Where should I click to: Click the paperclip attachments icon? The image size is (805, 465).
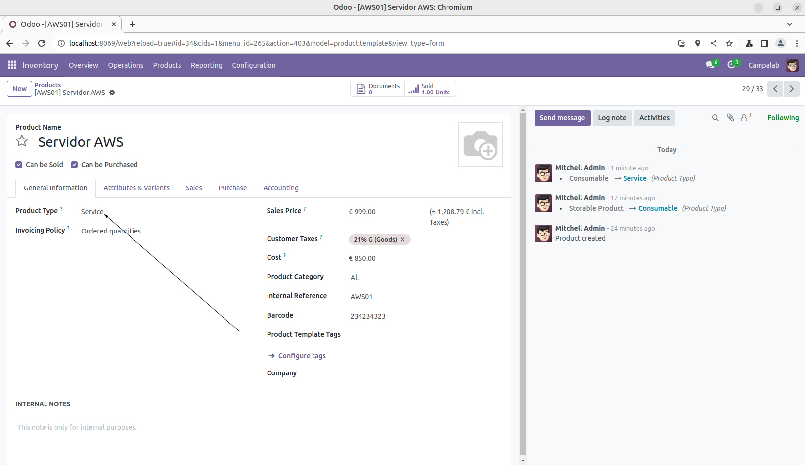tap(730, 118)
